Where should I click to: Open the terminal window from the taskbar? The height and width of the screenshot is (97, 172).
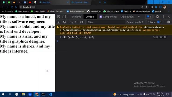click(43, 94)
